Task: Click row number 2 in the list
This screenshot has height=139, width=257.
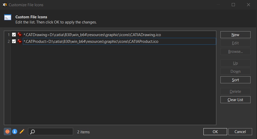Action: tap(9, 42)
